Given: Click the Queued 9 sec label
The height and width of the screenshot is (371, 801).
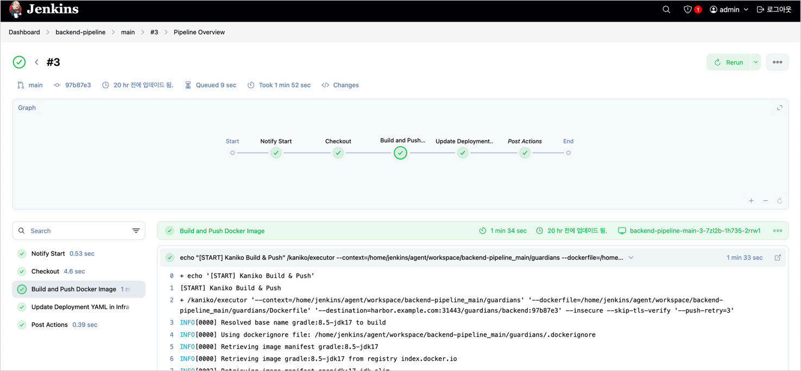Looking at the screenshot, I should coord(211,85).
